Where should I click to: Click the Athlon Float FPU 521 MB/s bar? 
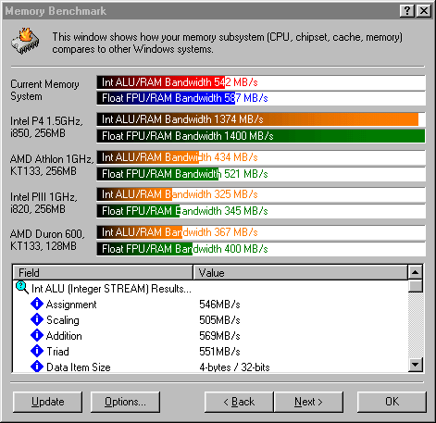261,174
